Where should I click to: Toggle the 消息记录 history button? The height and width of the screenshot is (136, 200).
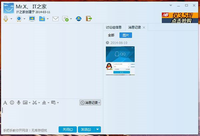(x=90, y=103)
